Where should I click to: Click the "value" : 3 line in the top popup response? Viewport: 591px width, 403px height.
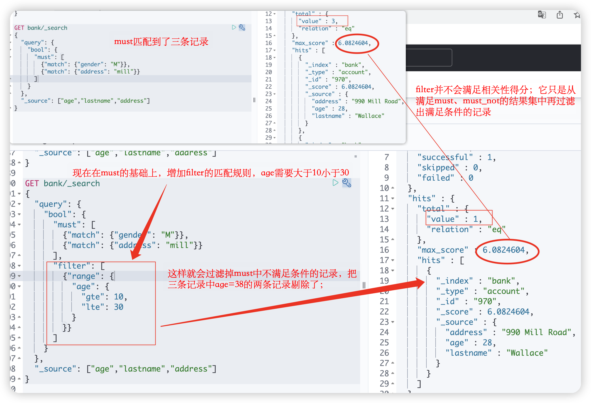tap(318, 21)
